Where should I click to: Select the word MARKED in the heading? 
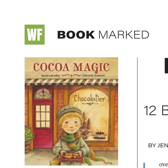tap(124, 35)
